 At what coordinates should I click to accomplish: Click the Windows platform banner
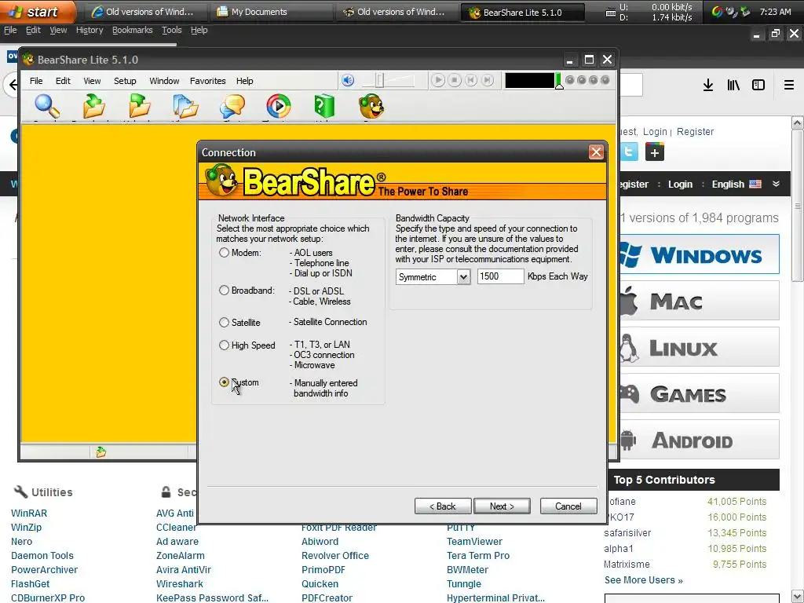(x=700, y=254)
